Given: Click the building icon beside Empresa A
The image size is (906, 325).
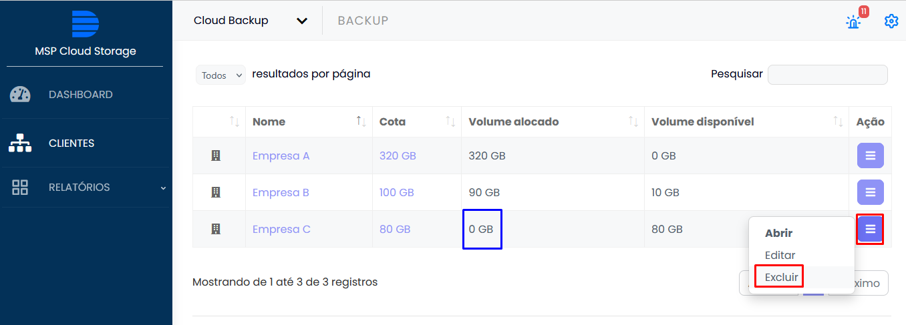Looking at the screenshot, I should point(216,155).
